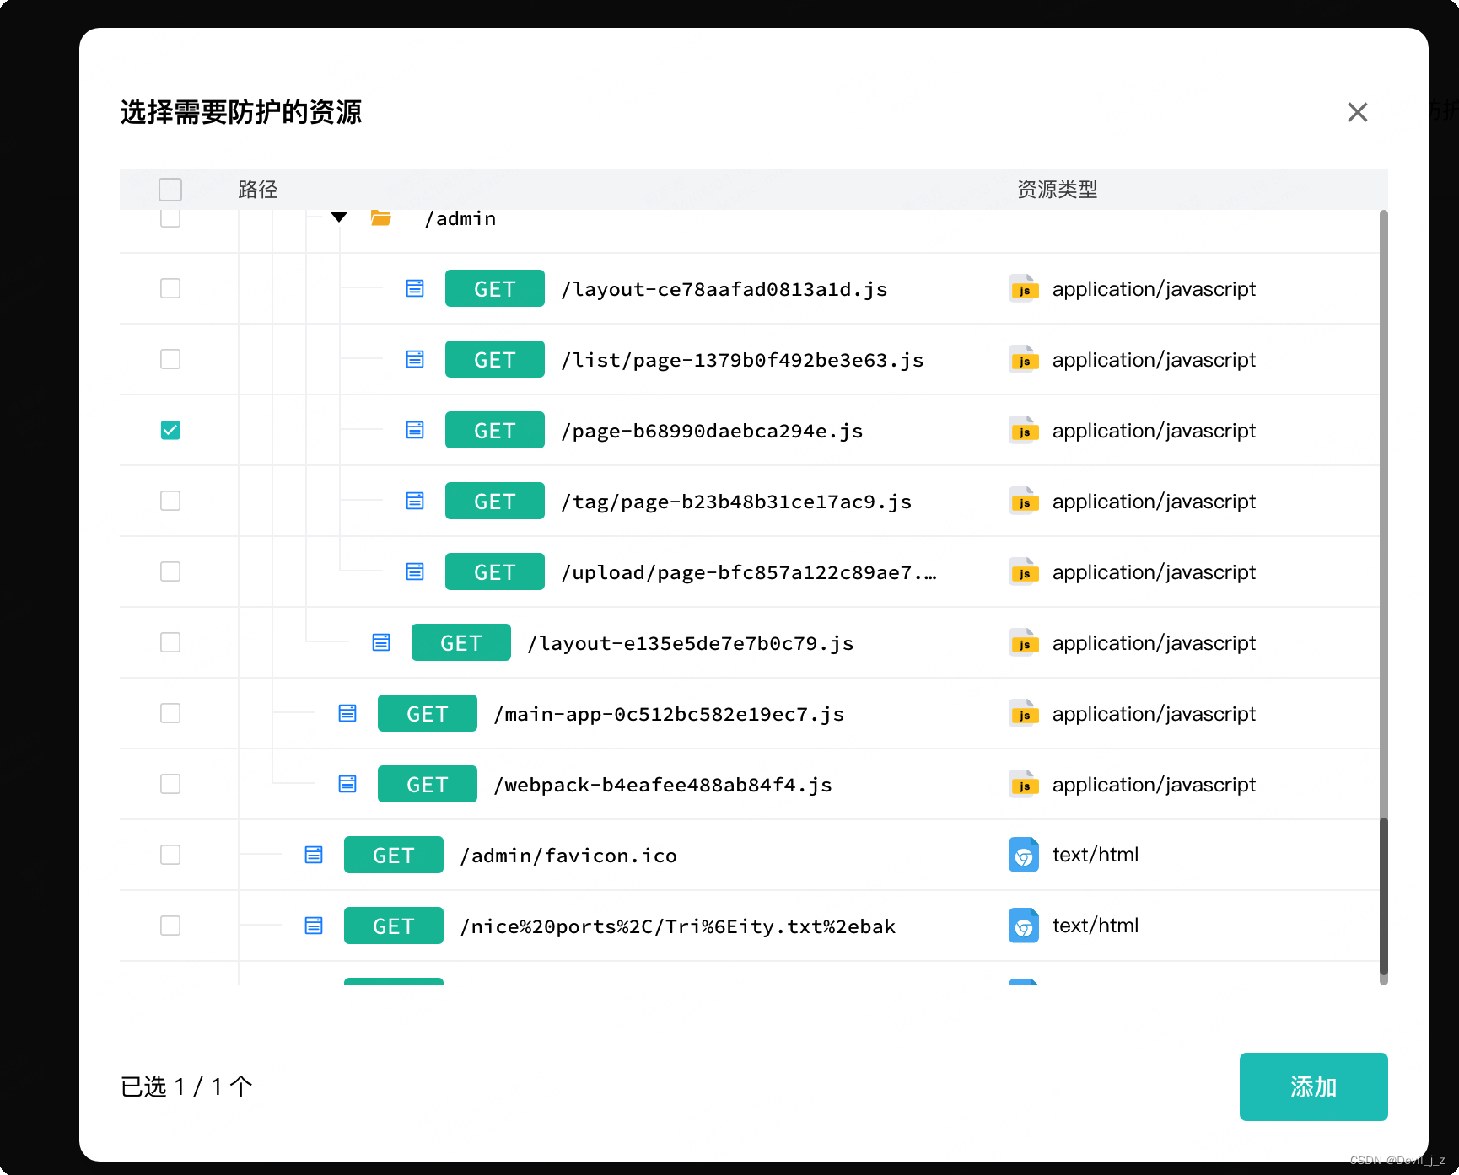Click document icon for /admin/favicon.ico
The height and width of the screenshot is (1175, 1459).
pos(314,855)
